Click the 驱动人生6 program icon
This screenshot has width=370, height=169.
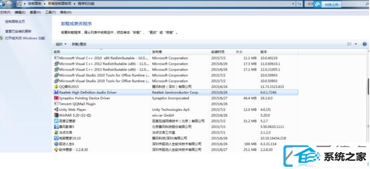click(56, 144)
